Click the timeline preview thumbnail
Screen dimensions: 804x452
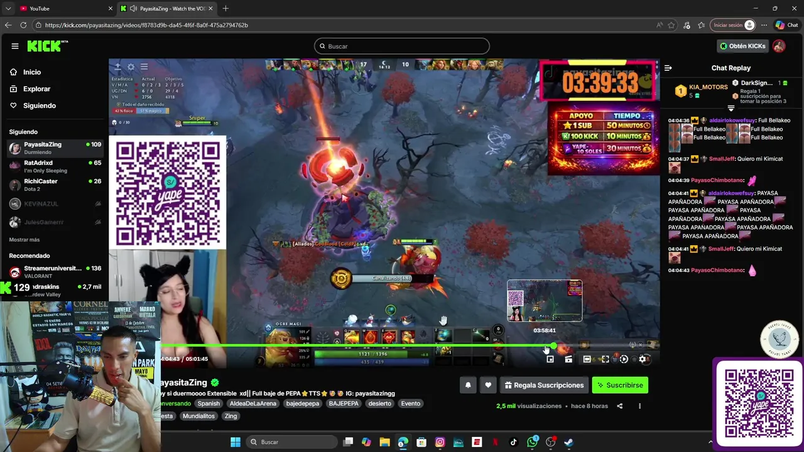[x=545, y=301]
